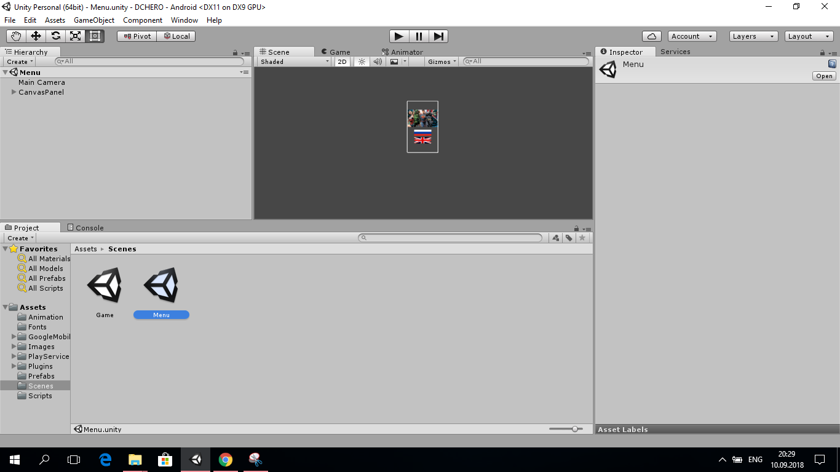Open the Shaded draw mode dropdown
Screen dimensions: 840x472
point(295,61)
